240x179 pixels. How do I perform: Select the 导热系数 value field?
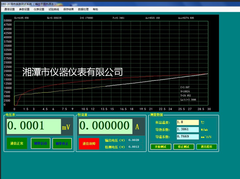point(188,130)
